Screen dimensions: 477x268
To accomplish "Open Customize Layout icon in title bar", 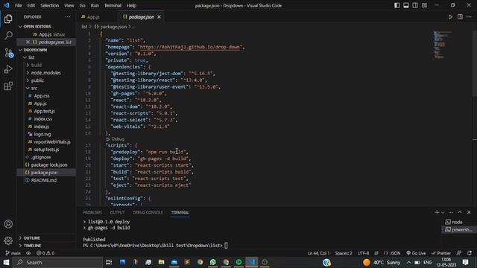I will (x=424, y=5).
